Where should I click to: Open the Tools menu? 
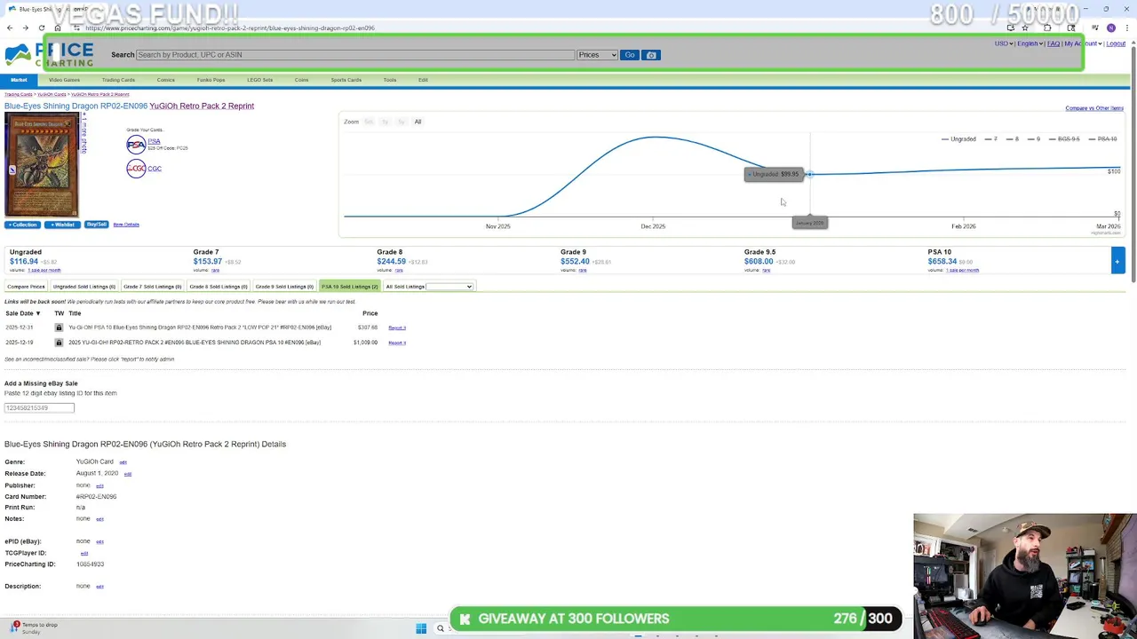(x=390, y=80)
